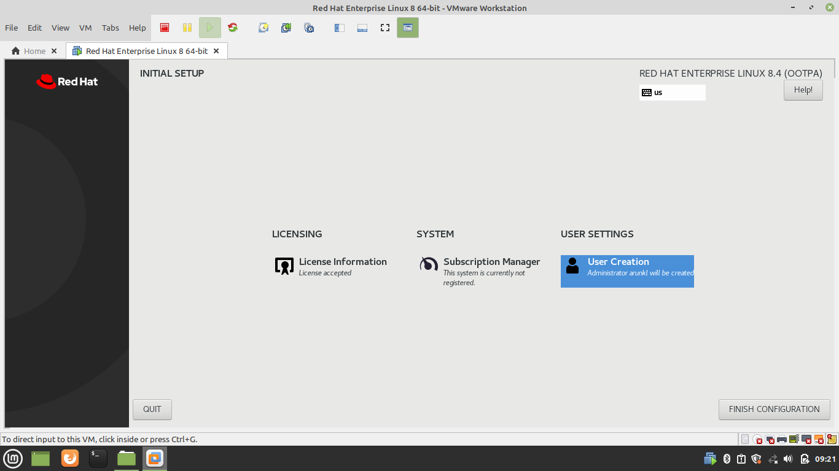Screen dimensions: 839x471
Task: Click the printer device status icon
Action: pyautogui.click(x=782, y=439)
